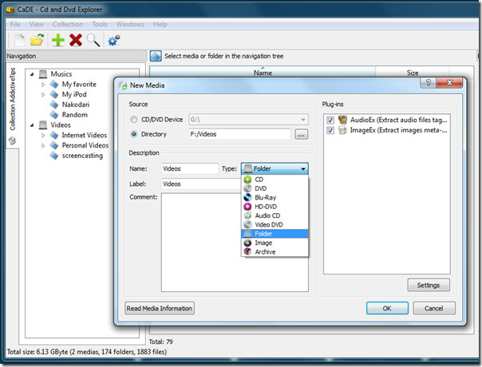Open the Windows menu

click(x=130, y=24)
